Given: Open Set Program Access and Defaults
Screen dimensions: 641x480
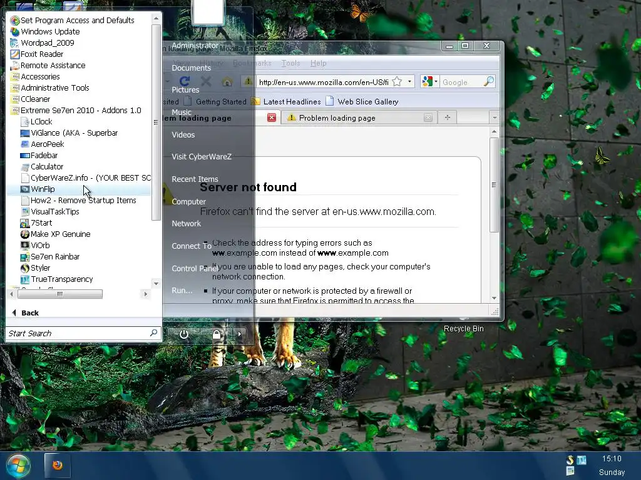Looking at the screenshot, I should [x=78, y=20].
